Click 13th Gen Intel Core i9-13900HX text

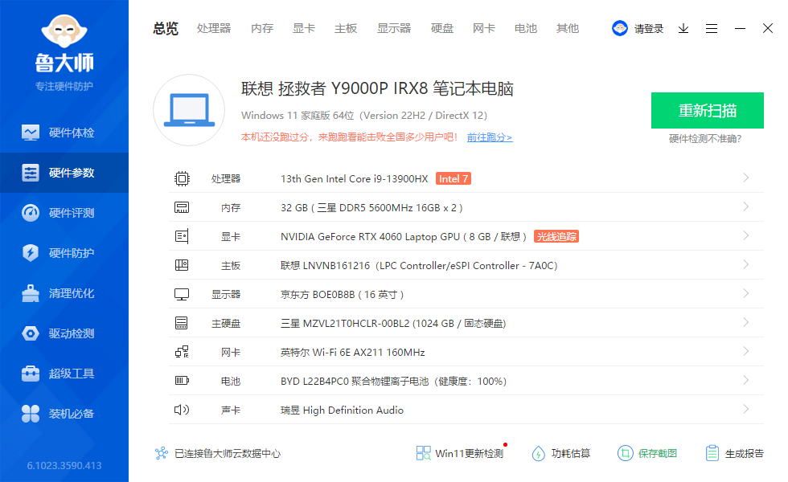click(x=355, y=178)
